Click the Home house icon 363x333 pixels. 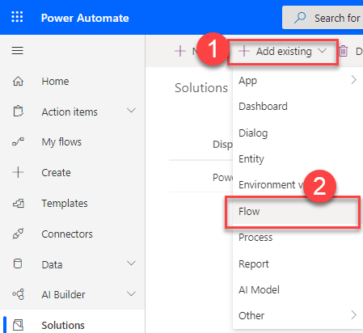pyautogui.click(x=18, y=81)
